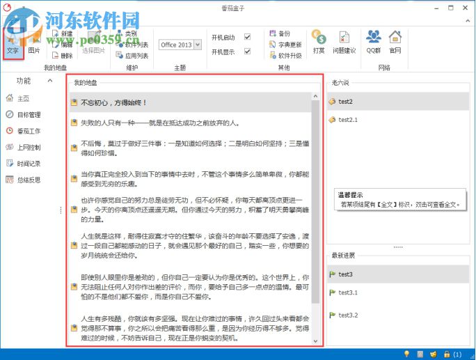476x360 pixels.
Task: Select the 图片 ribbon button
Action: tap(34, 43)
